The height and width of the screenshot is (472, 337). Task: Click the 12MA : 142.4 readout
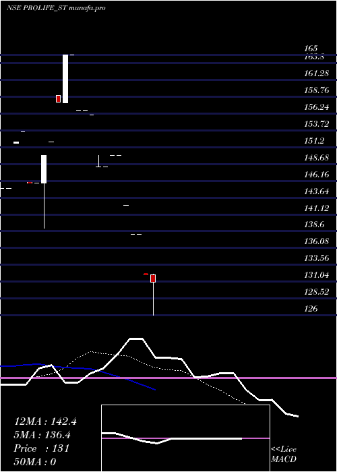(x=45, y=421)
